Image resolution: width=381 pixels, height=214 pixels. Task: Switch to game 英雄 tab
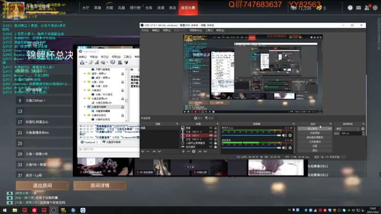click(98, 8)
